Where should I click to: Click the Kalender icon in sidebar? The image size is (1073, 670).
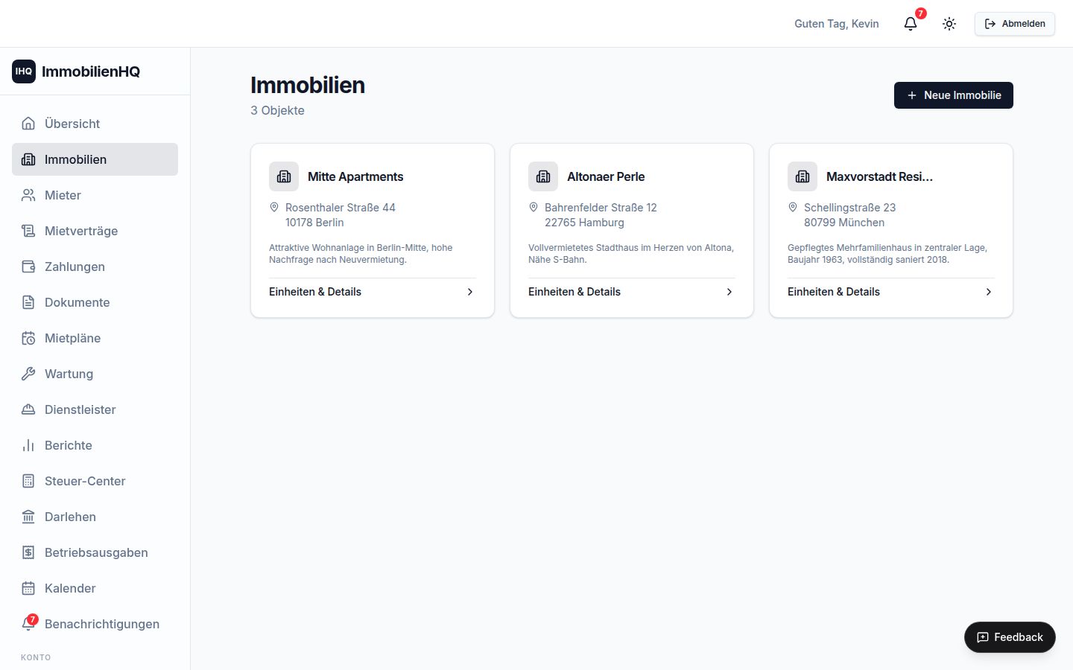pos(28,588)
